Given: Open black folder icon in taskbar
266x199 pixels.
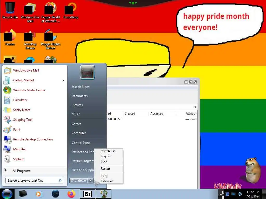Looking at the screenshot, I should pyautogui.click(x=23, y=194).
